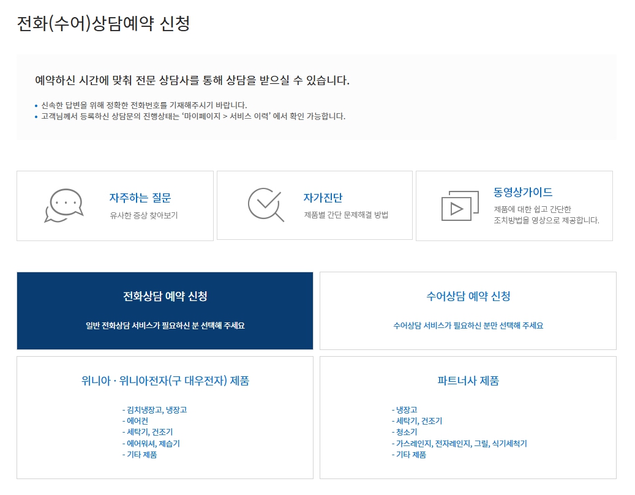Click '조치방법을 영상으로 제공합니다.' text
635x495 pixels.
tap(546, 220)
